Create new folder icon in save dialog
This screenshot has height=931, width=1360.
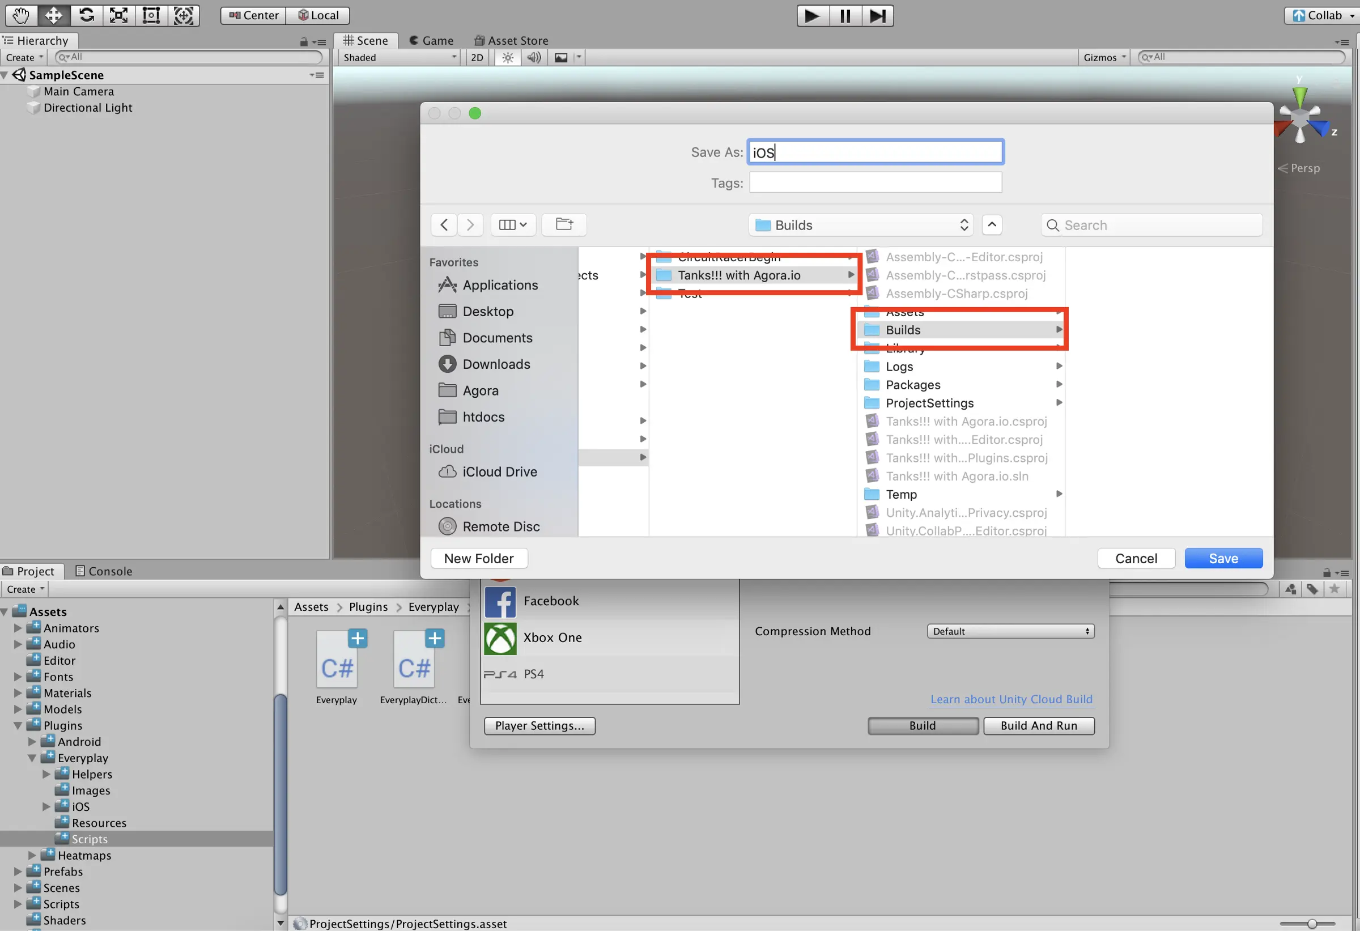tap(564, 225)
